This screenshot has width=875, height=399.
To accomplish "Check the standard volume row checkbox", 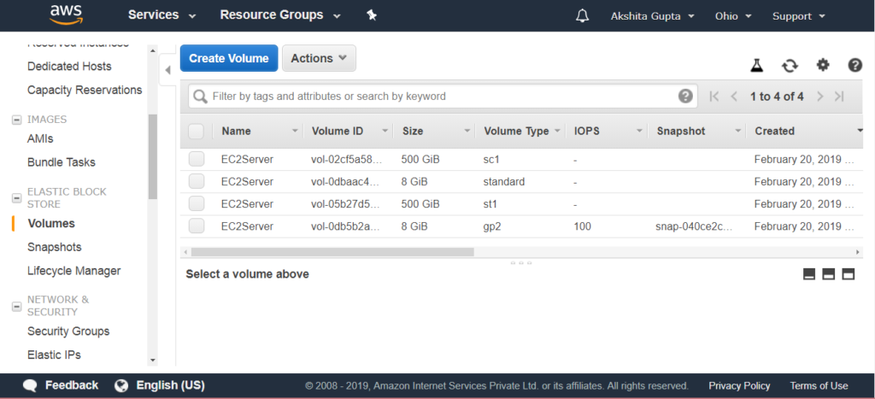I will coord(196,181).
